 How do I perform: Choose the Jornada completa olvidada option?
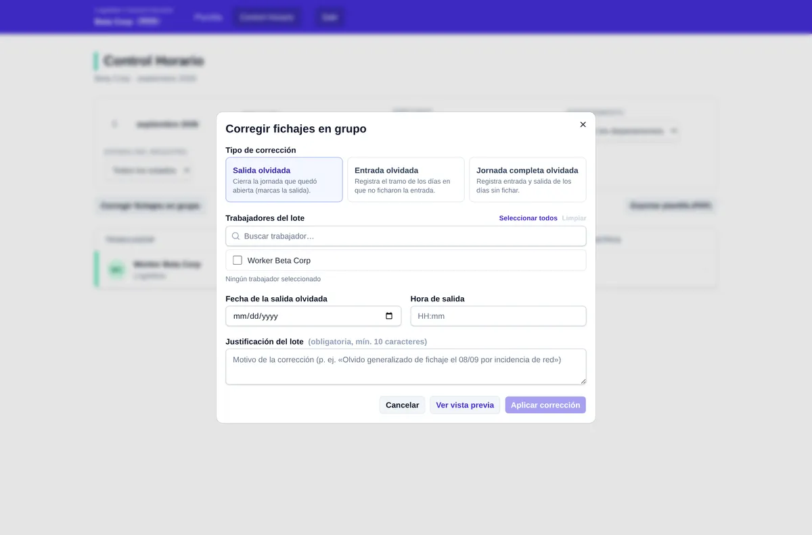tap(528, 180)
